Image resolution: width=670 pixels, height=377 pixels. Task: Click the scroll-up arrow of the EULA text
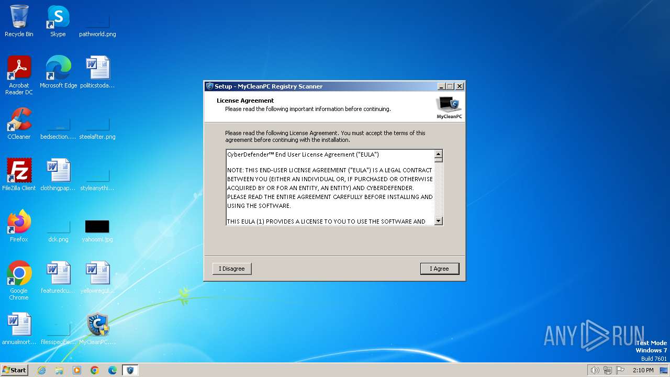point(439,154)
